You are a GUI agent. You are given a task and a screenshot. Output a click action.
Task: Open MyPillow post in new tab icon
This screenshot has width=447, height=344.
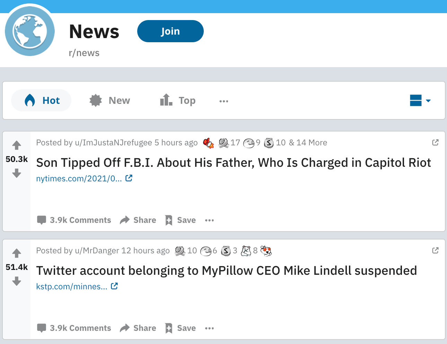tap(435, 250)
